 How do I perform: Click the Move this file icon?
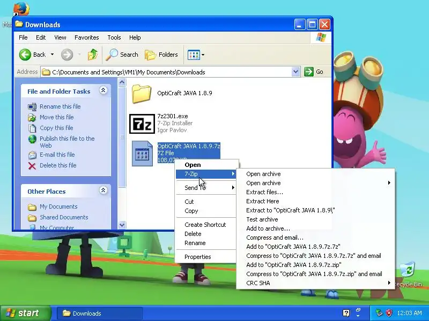coord(32,117)
